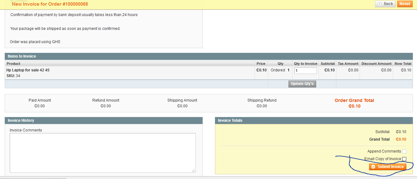The width and height of the screenshot is (417, 179).
Task: Click the Product column header
Action: [14, 64]
